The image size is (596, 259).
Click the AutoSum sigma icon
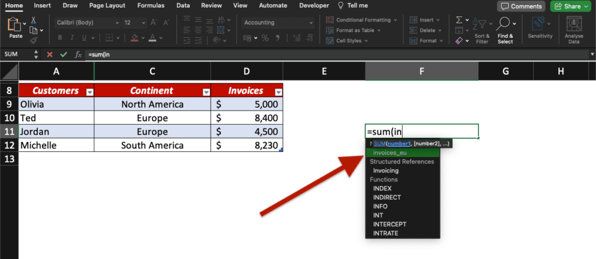(x=459, y=20)
